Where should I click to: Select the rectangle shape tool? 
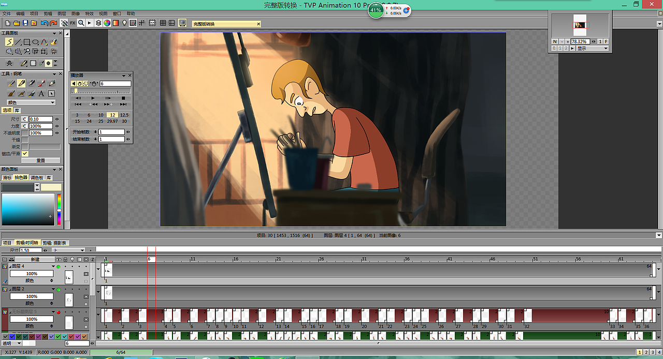coord(27,42)
